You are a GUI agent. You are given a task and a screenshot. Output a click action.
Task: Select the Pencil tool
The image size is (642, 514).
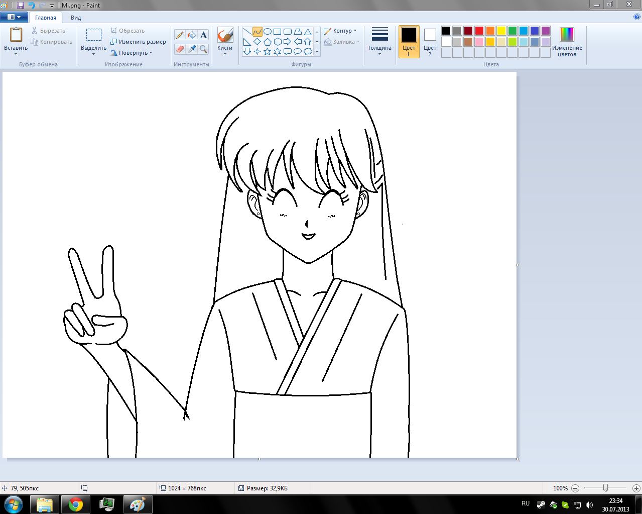click(x=180, y=35)
